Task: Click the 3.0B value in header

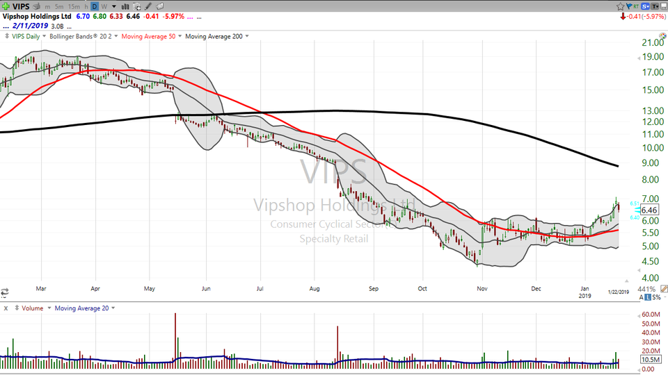Action: (x=57, y=26)
